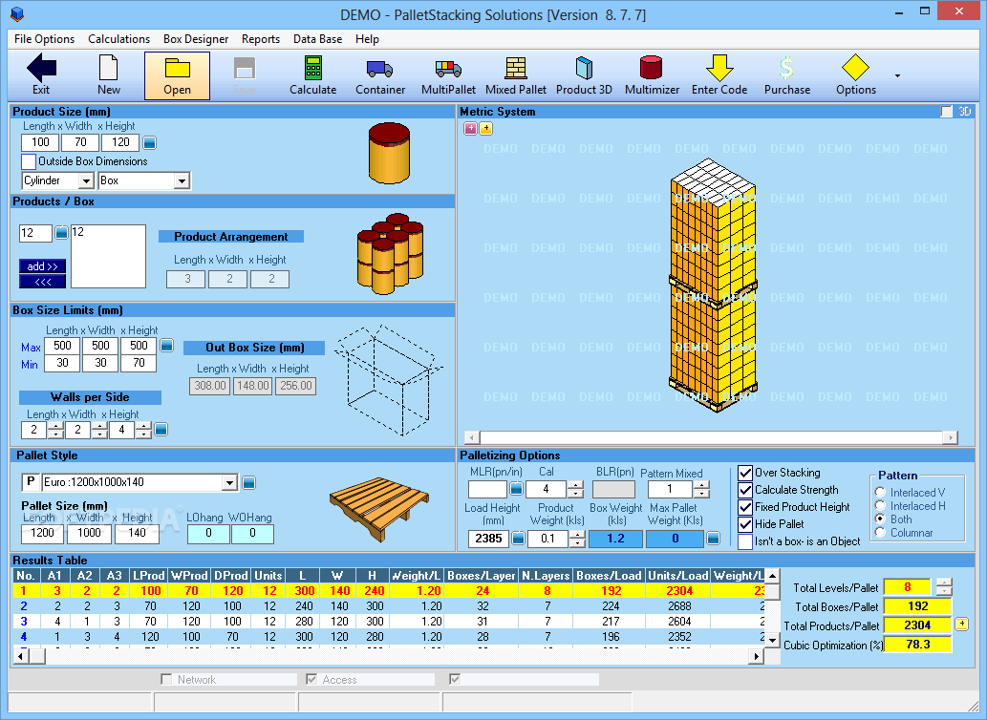Select Columnar pattern radio
Viewport: 987px width, 720px height.
880,533
